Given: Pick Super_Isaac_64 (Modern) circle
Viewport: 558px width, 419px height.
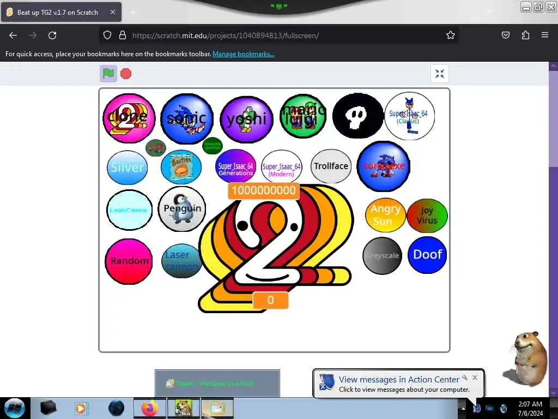Looking at the screenshot, I should [282, 167].
